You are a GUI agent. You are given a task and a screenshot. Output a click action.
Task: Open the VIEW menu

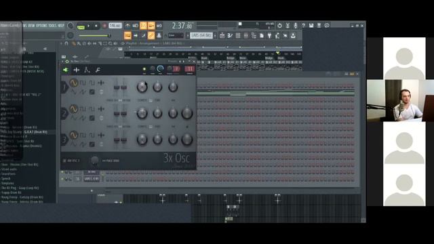coord(31,26)
